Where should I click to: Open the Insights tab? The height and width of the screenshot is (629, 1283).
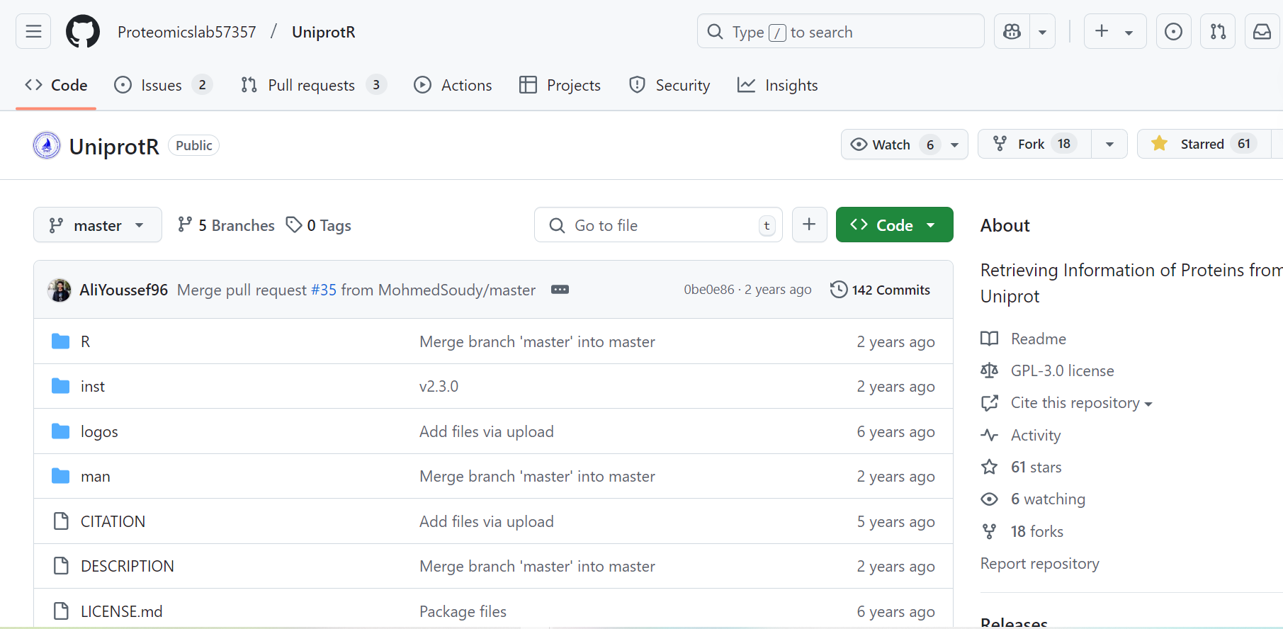[778, 85]
